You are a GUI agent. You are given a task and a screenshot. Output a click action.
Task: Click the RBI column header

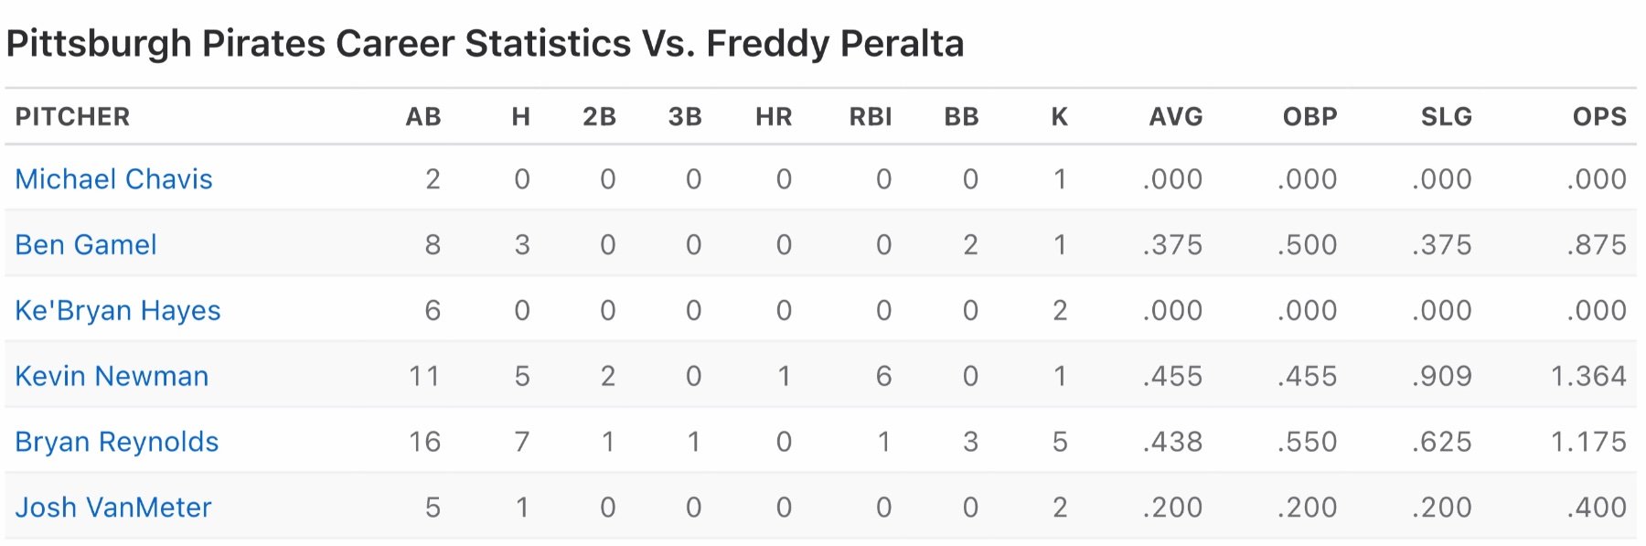pyautogui.click(x=871, y=117)
